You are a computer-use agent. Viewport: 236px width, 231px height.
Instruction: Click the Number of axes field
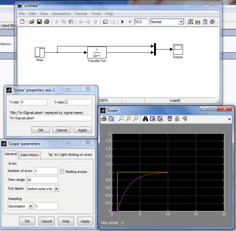point(46,171)
